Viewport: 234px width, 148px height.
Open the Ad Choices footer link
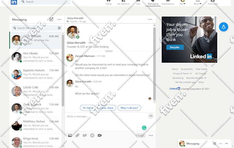(201, 73)
